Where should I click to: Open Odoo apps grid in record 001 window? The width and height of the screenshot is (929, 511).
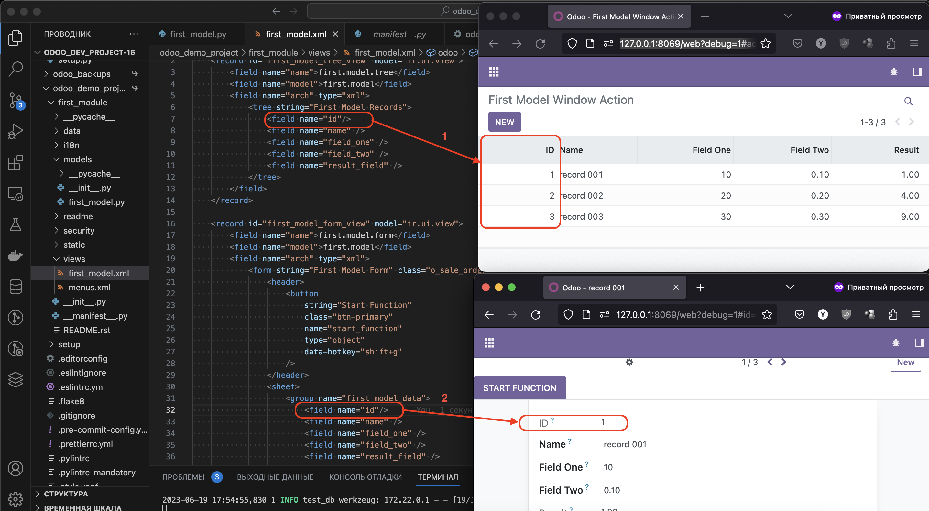(x=489, y=343)
